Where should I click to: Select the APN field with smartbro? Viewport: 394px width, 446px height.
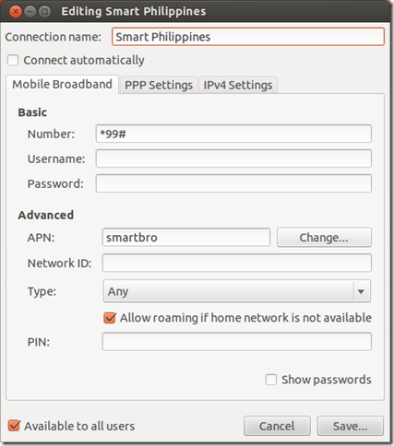[186, 237]
